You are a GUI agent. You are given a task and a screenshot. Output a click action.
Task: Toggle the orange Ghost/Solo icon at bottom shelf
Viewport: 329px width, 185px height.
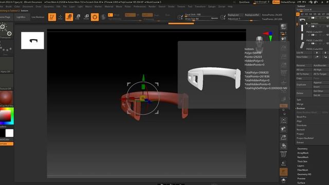tap(283, 172)
